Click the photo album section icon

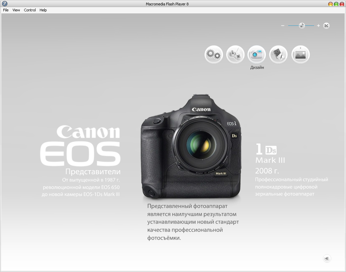tap(278, 54)
